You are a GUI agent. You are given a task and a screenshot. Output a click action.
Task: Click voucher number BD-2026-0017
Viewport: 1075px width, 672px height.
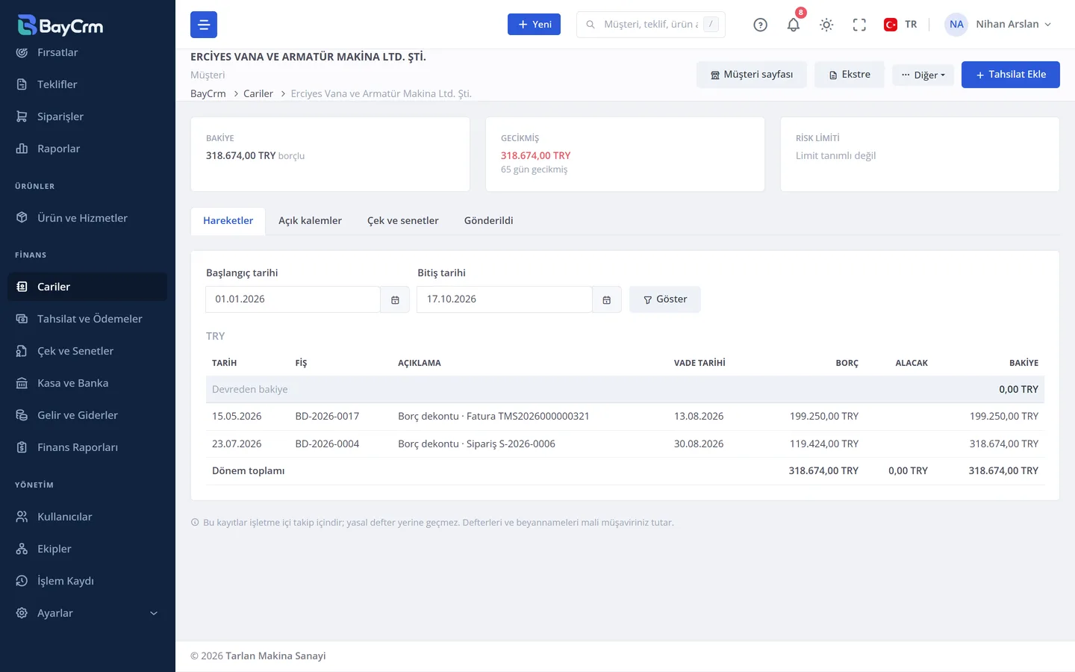pyautogui.click(x=327, y=417)
